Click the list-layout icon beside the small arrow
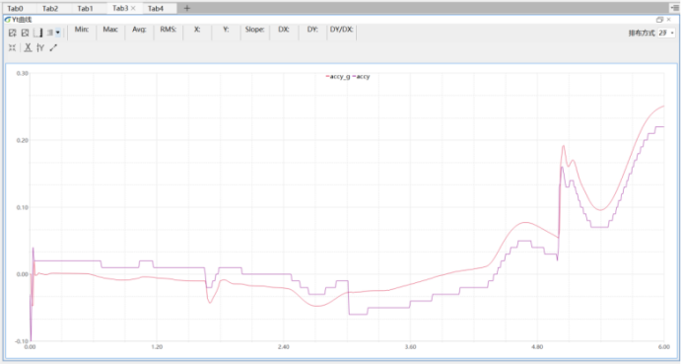The height and width of the screenshot is (364, 682). (50, 33)
